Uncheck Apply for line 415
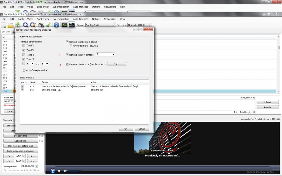Viewport: 282px width, 176px height. pyautogui.click(x=22, y=86)
